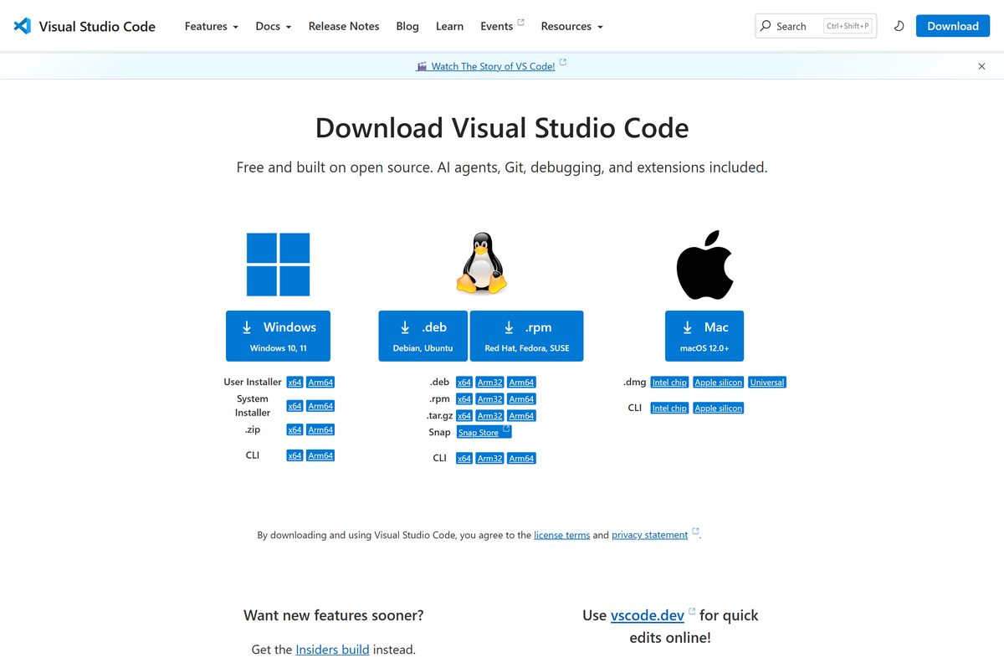Download Linux .tar.gz x64

click(x=464, y=416)
